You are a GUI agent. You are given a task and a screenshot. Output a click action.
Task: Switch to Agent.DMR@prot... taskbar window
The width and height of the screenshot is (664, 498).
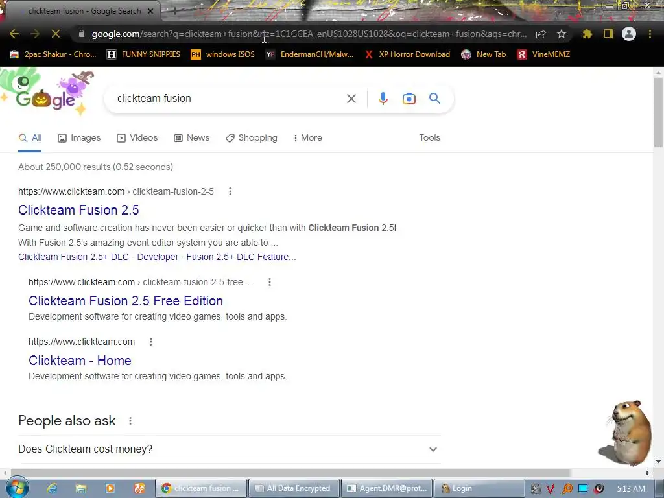point(387,488)
